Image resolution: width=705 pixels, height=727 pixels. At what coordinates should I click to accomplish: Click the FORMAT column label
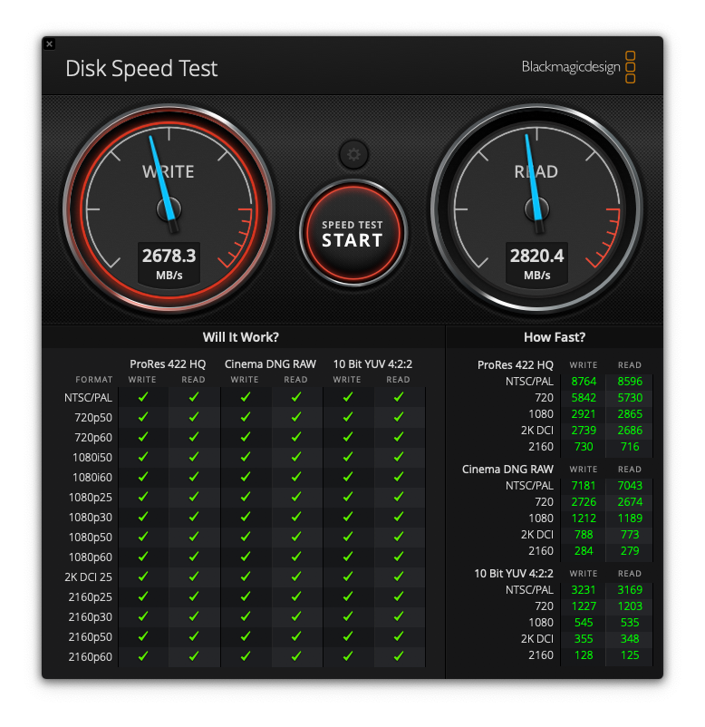click(x=94, y=380)
